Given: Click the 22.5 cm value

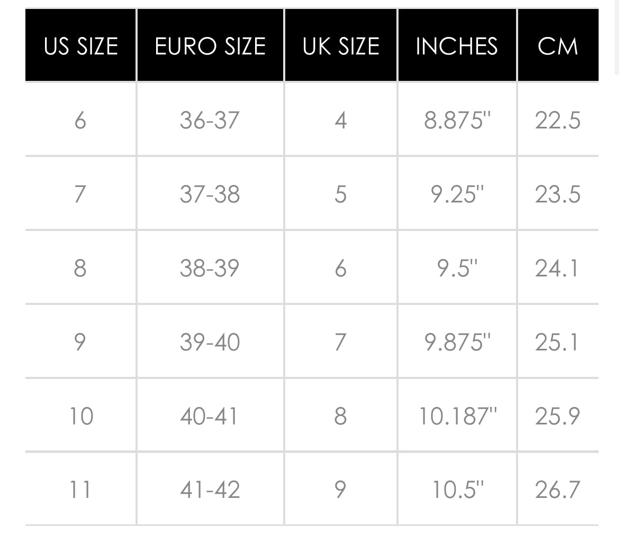Looking at the screenshot, I should [x=558, y=121].
